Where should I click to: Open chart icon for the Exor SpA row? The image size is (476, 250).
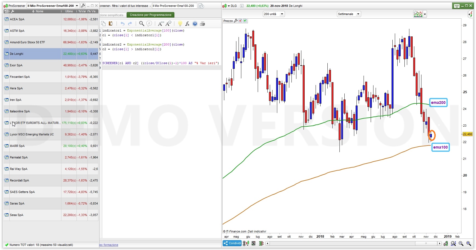pos(6,65)
